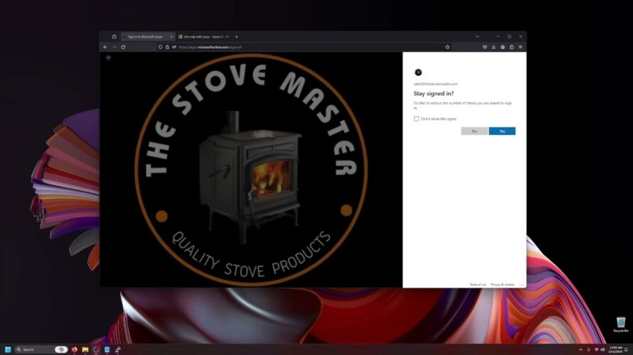Open Firefox View in the tab bar

[115, 37]
